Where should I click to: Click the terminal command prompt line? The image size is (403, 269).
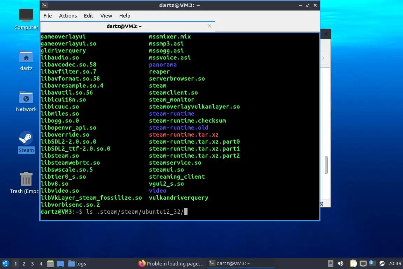point(114,212)
